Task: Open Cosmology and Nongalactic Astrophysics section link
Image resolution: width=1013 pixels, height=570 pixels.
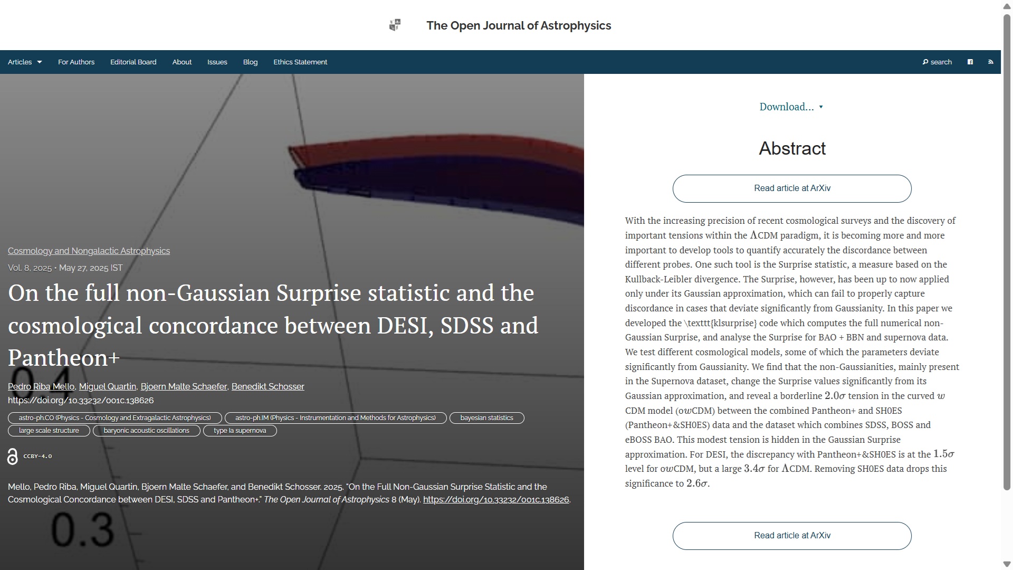Action: 89,251
